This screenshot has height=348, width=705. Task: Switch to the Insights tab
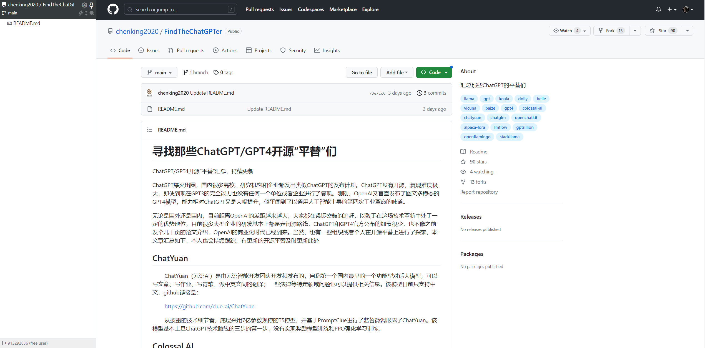pos(327,50)
